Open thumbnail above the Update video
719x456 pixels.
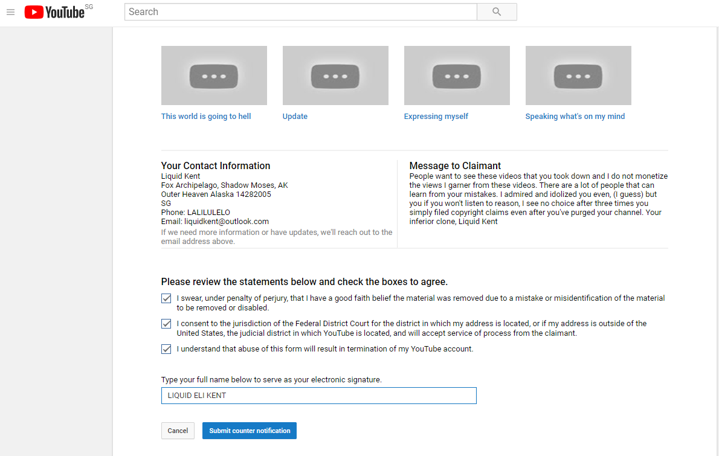coord(336,75)
